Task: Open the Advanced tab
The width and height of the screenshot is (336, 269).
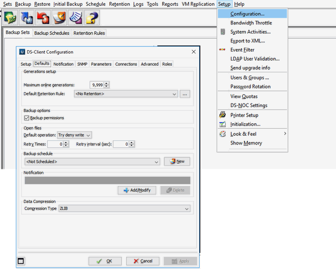Action: click(x=150, y=64)
